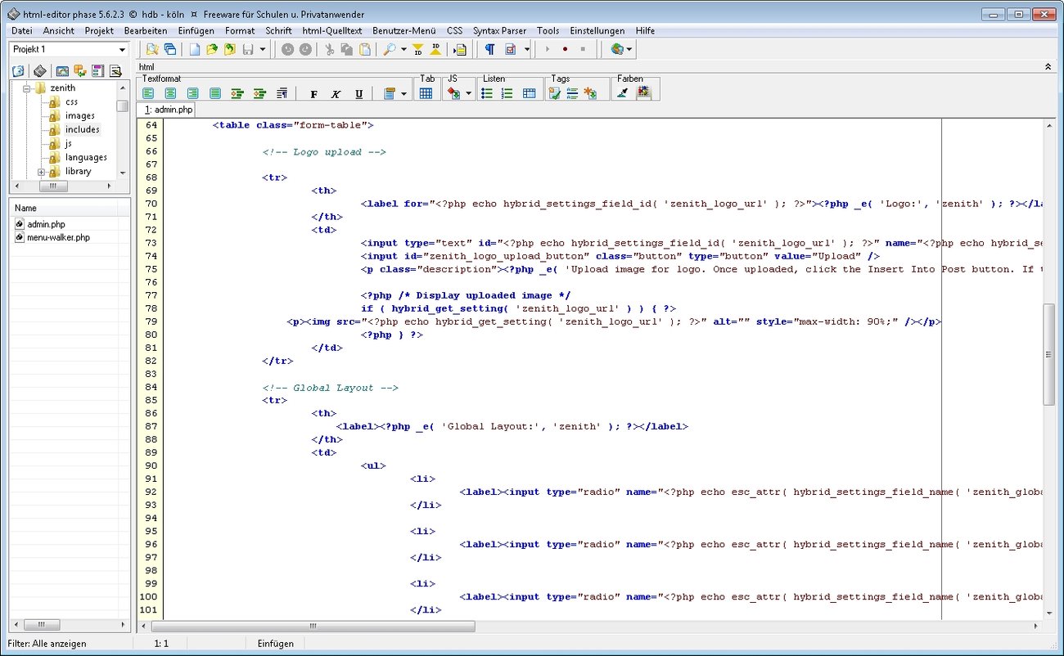Open the Syntax Parser menu

point(499,30)
